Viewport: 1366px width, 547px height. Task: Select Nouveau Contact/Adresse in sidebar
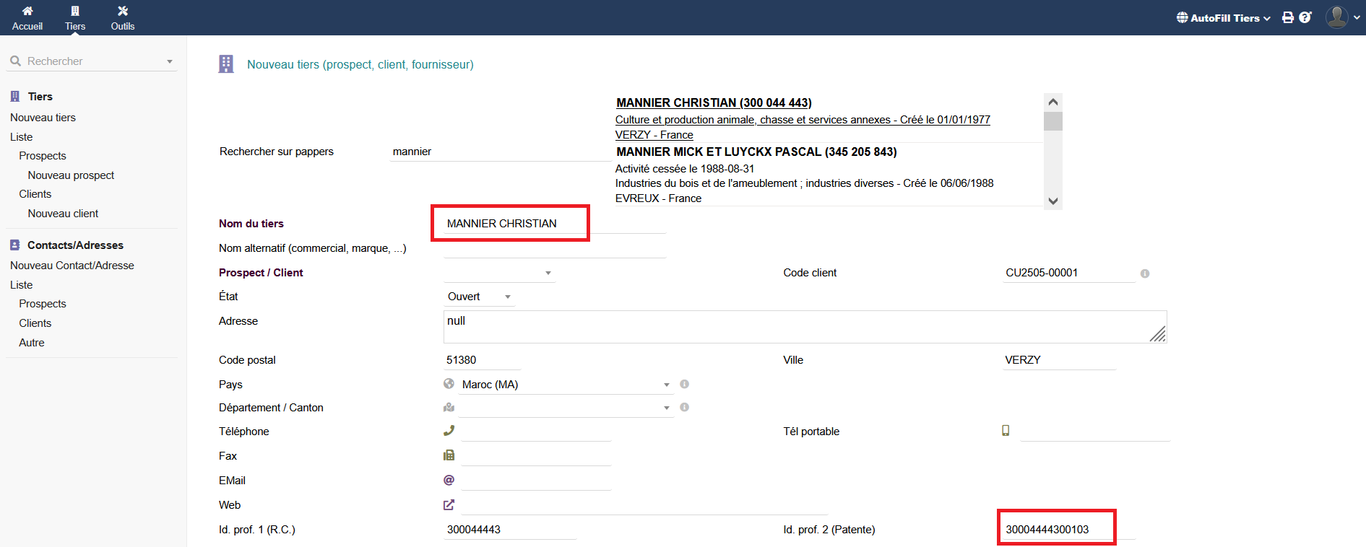tap(72, 266)
